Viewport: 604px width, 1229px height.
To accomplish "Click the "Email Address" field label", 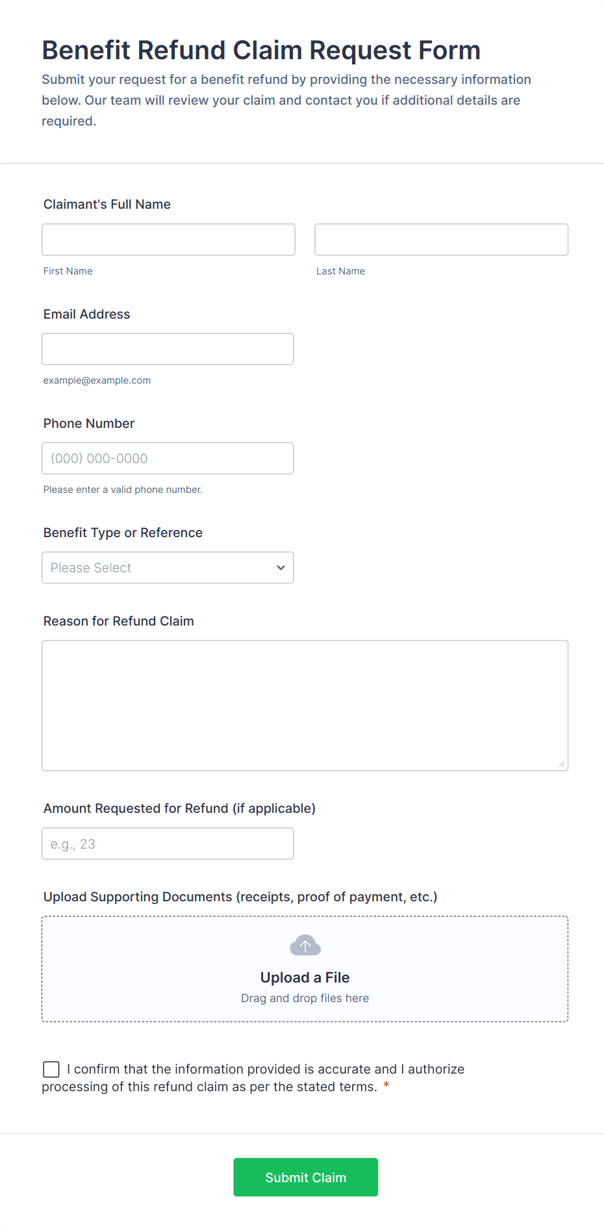I will (x=87, y=314).
